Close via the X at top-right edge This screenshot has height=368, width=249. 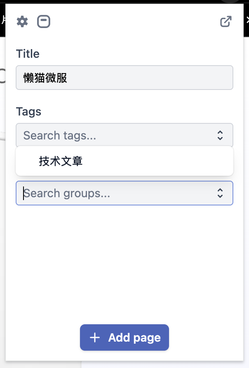(x=247, y=20)
